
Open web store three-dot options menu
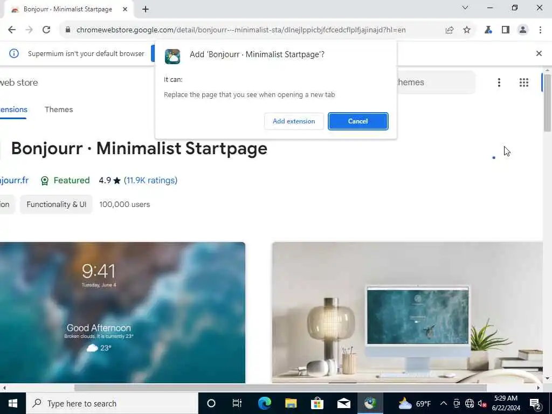[499, 82]
